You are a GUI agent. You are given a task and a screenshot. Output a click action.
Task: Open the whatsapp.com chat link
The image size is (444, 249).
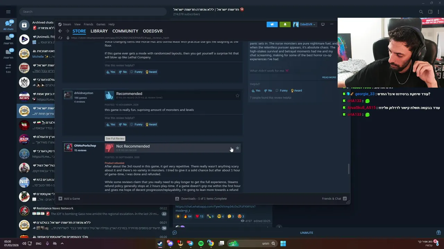click(215, 208)
